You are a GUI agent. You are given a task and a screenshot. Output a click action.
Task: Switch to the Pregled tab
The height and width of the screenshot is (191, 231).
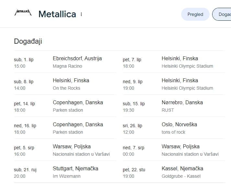[195, 14]
